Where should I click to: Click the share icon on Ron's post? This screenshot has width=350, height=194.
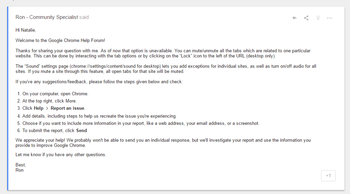click(306, 18)
